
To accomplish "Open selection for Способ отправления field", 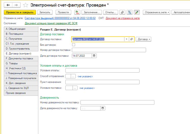I will [74, 76].
